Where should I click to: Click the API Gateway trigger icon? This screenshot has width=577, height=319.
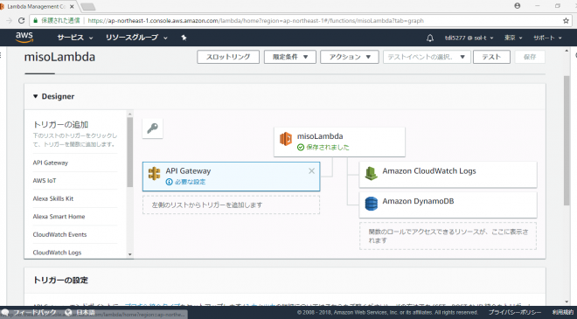tap(154, 173)
